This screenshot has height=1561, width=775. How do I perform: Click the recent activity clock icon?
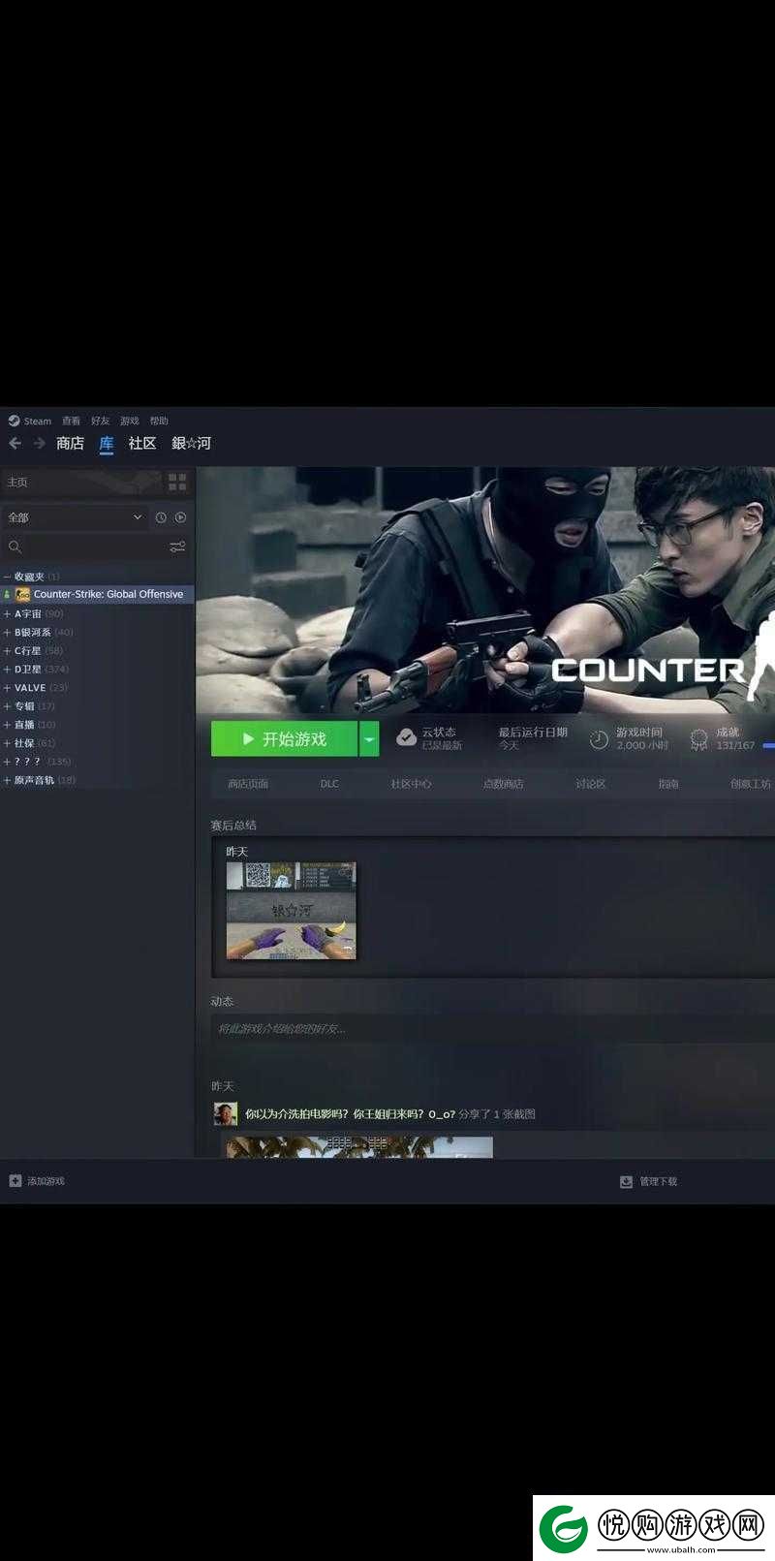tap(161, 517)
